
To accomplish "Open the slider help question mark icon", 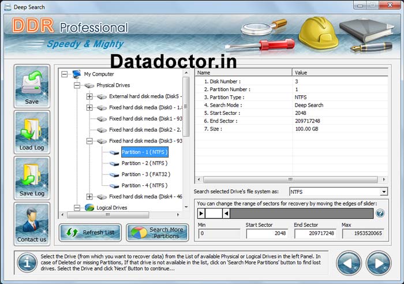I will 380,214.
